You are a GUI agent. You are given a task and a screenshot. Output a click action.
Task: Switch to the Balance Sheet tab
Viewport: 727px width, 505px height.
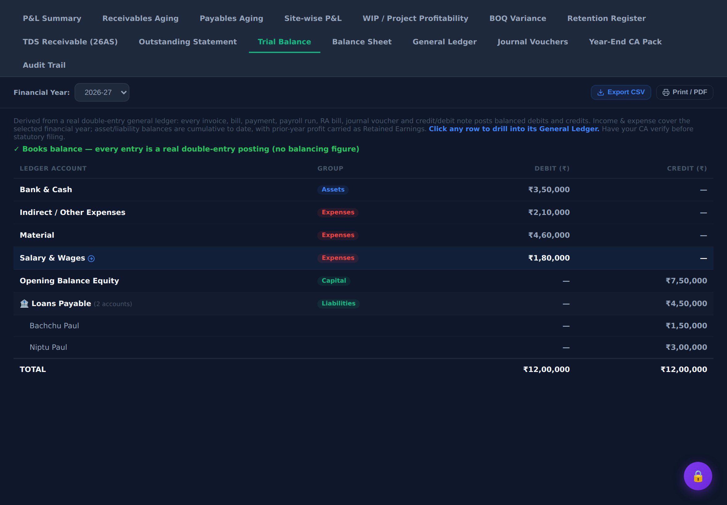[362, 42]
